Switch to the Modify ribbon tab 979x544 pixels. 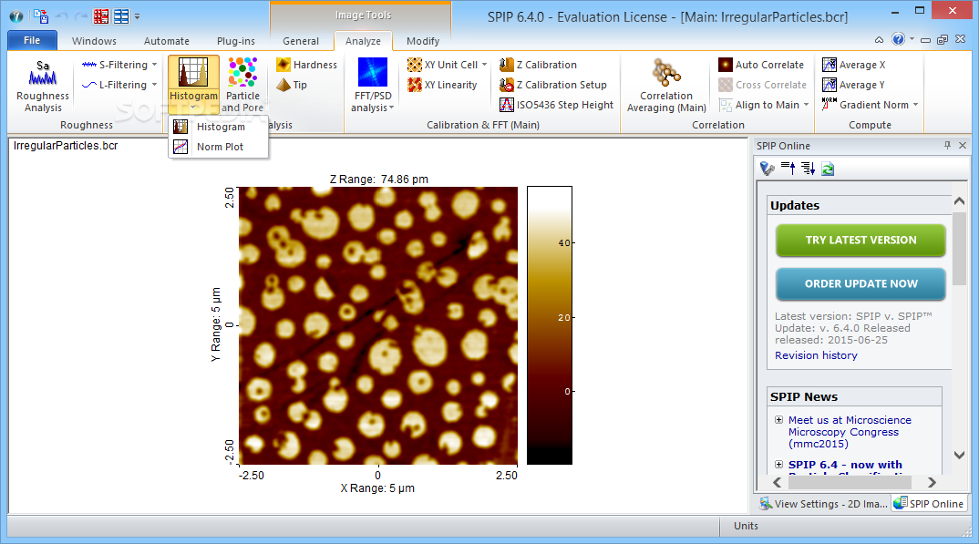(423, 41)
